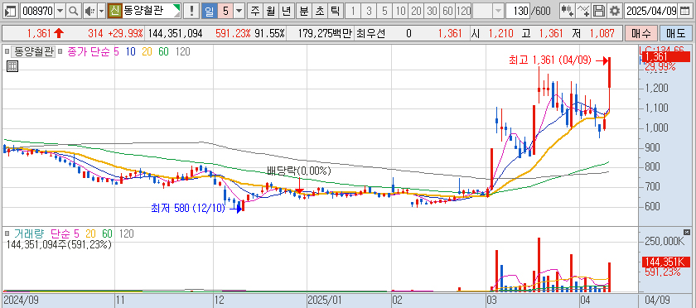
Task: Click the pink 5 moving-average legend
Action: coord(116,52)
